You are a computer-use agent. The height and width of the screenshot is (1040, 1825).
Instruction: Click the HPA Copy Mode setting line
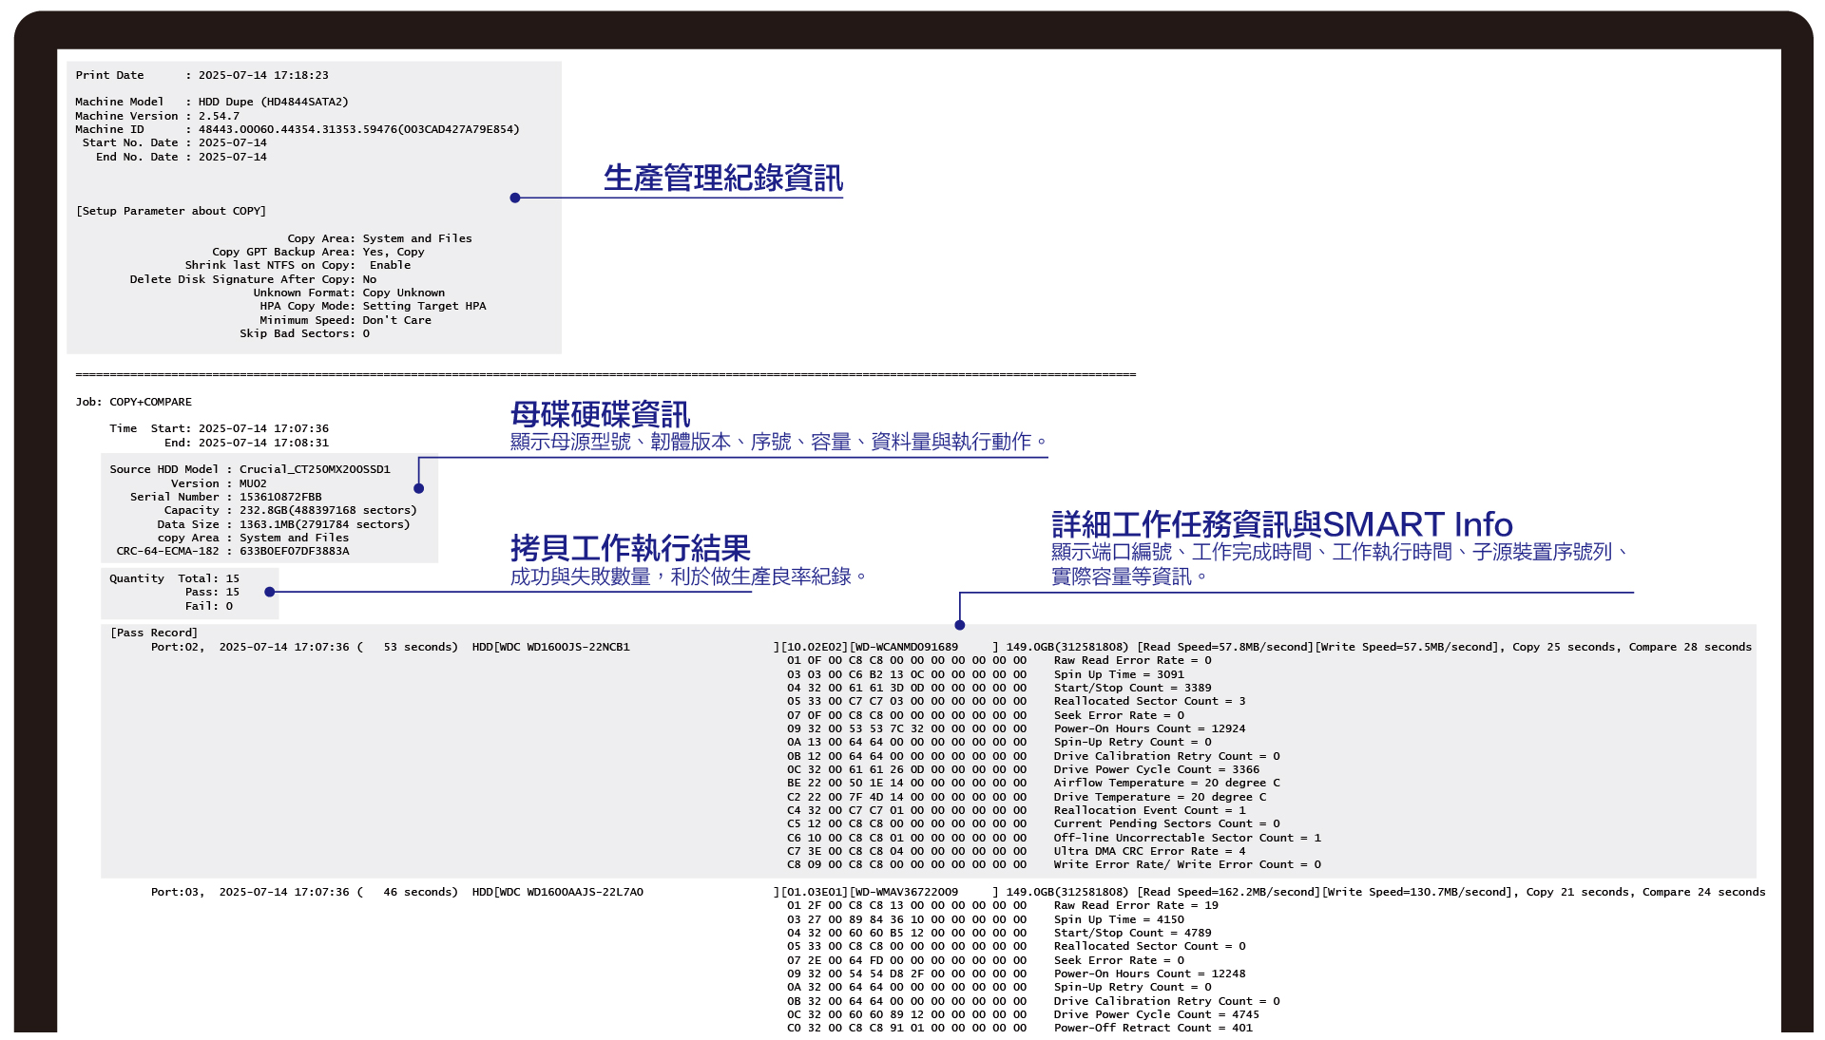(373, 306)
